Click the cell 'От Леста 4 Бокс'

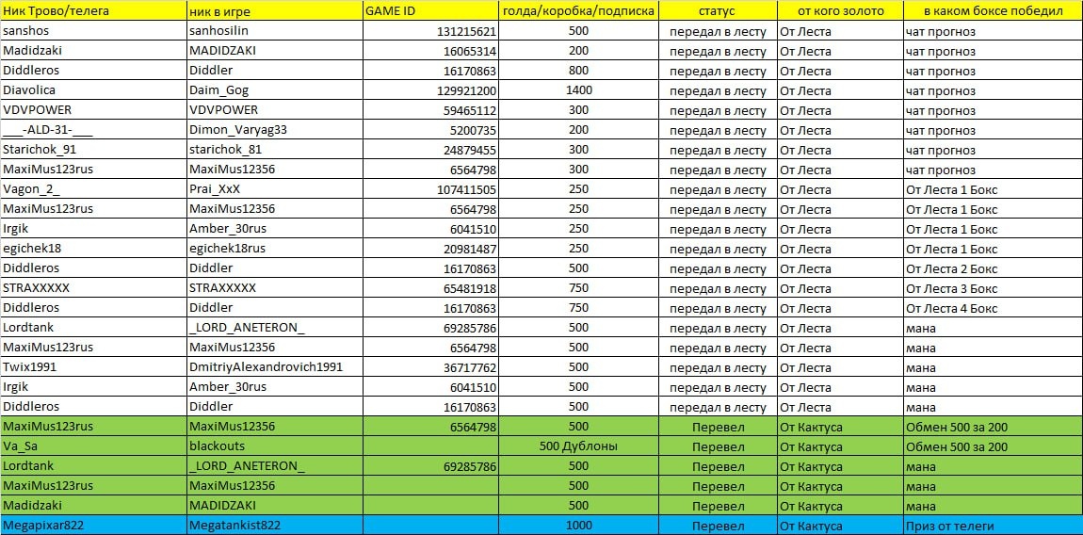tap(994, 308)
